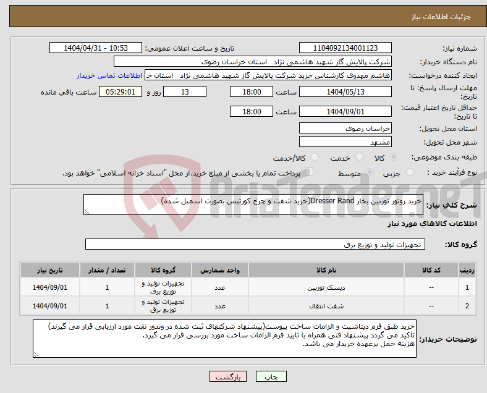The height and width of the screenshot is (393, 487).
Task: Select the کالا/خدمت radio button
Action: pyautogui.click(x=315, y=157)
